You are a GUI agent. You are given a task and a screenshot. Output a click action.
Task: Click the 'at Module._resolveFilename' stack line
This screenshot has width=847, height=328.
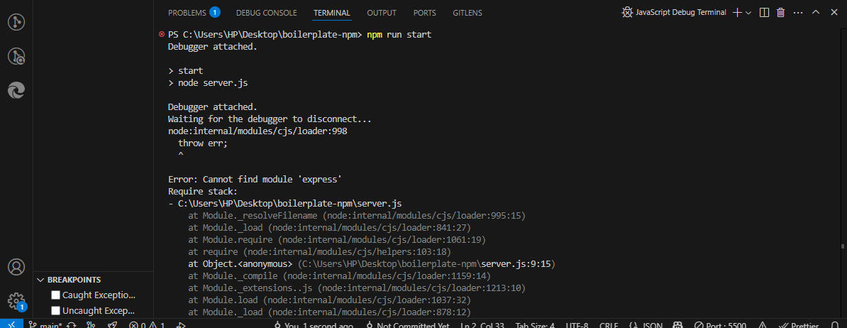(357, 216)
